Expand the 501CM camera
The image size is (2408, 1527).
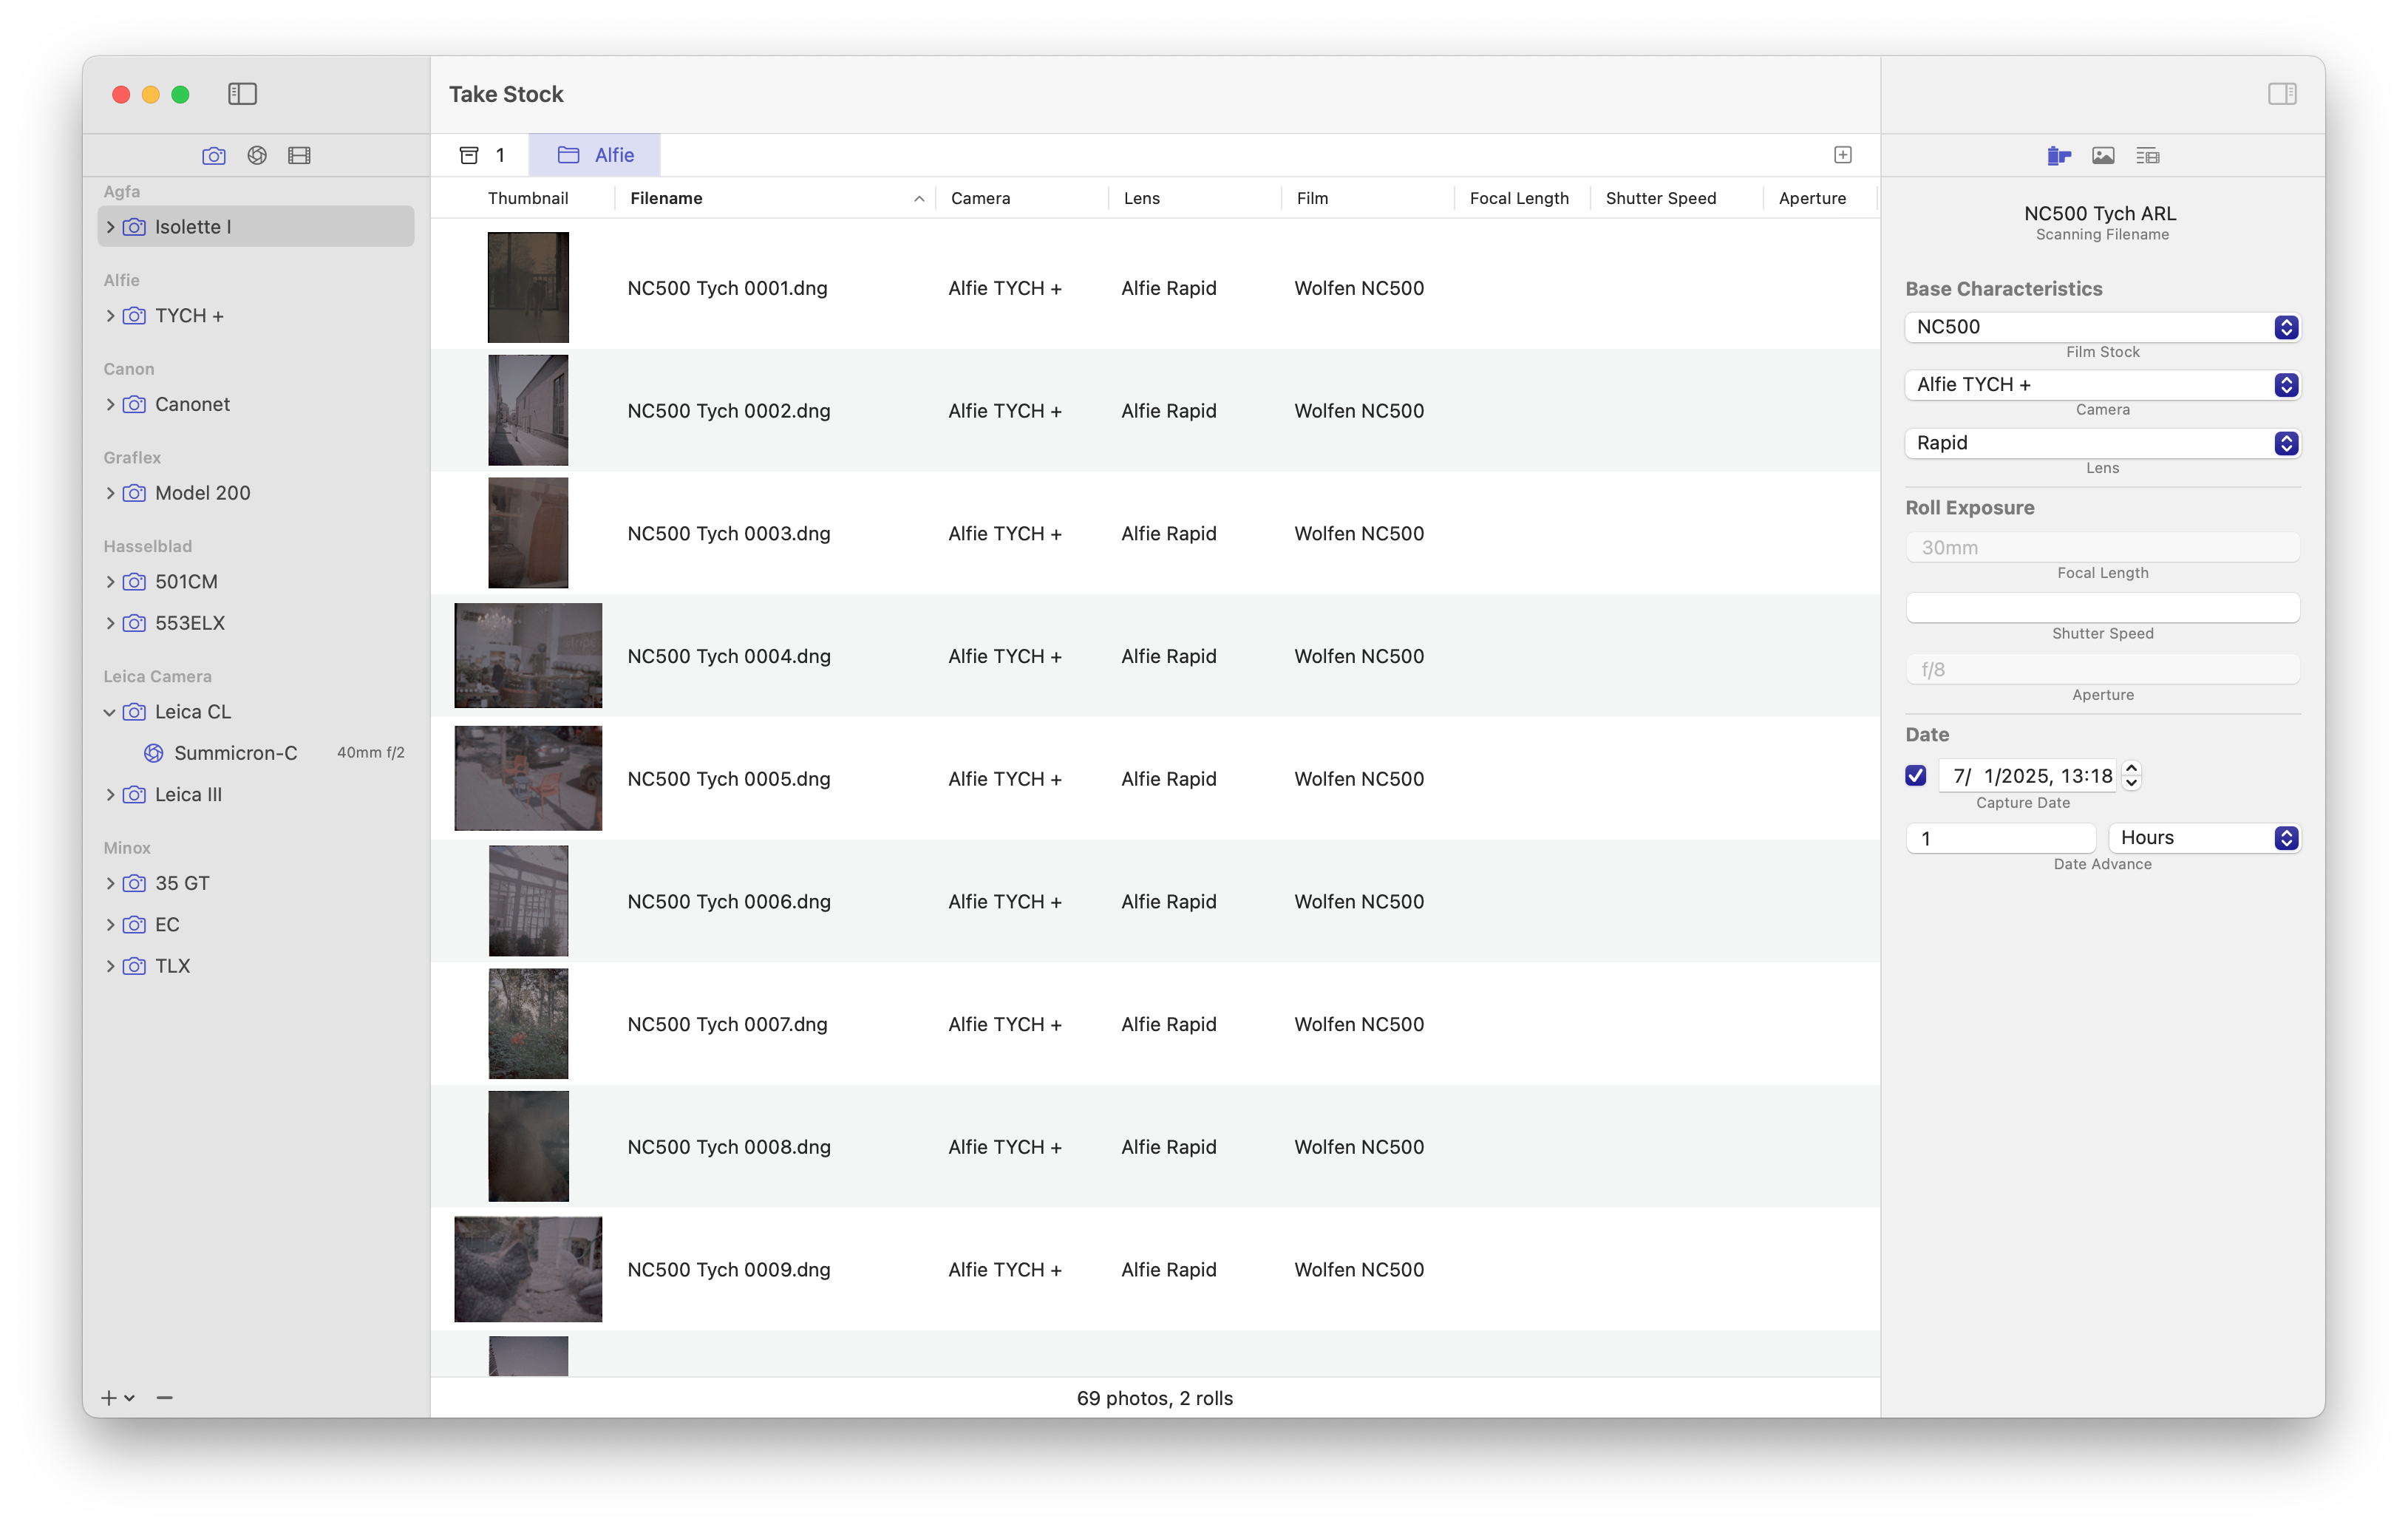tap(110, 582)
